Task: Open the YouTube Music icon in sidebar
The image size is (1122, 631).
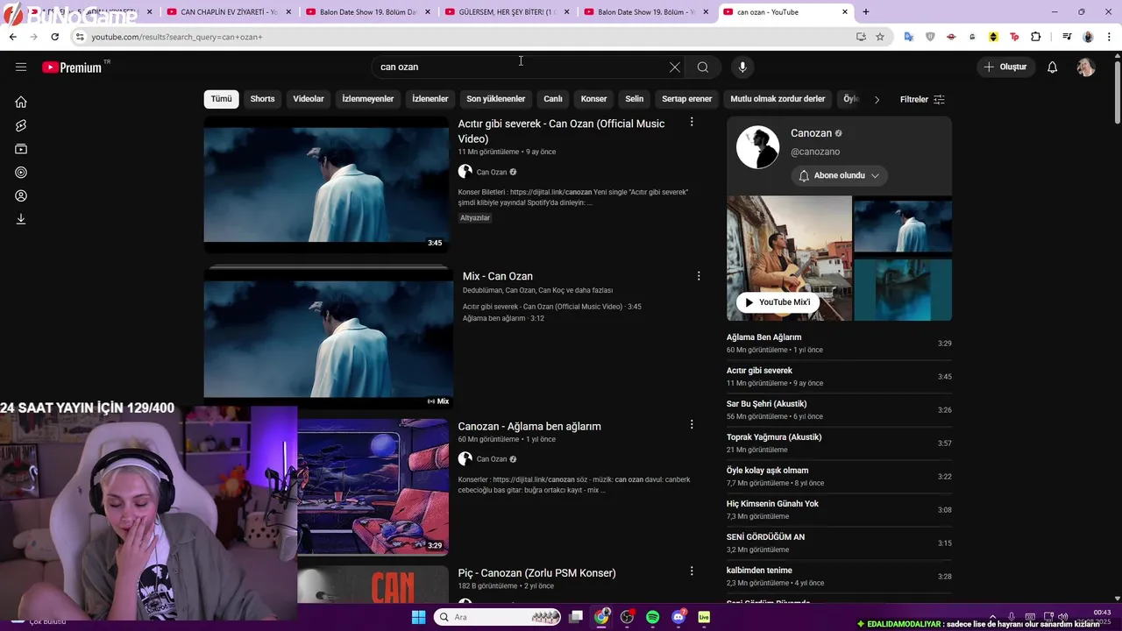Action: coord(21,173)
